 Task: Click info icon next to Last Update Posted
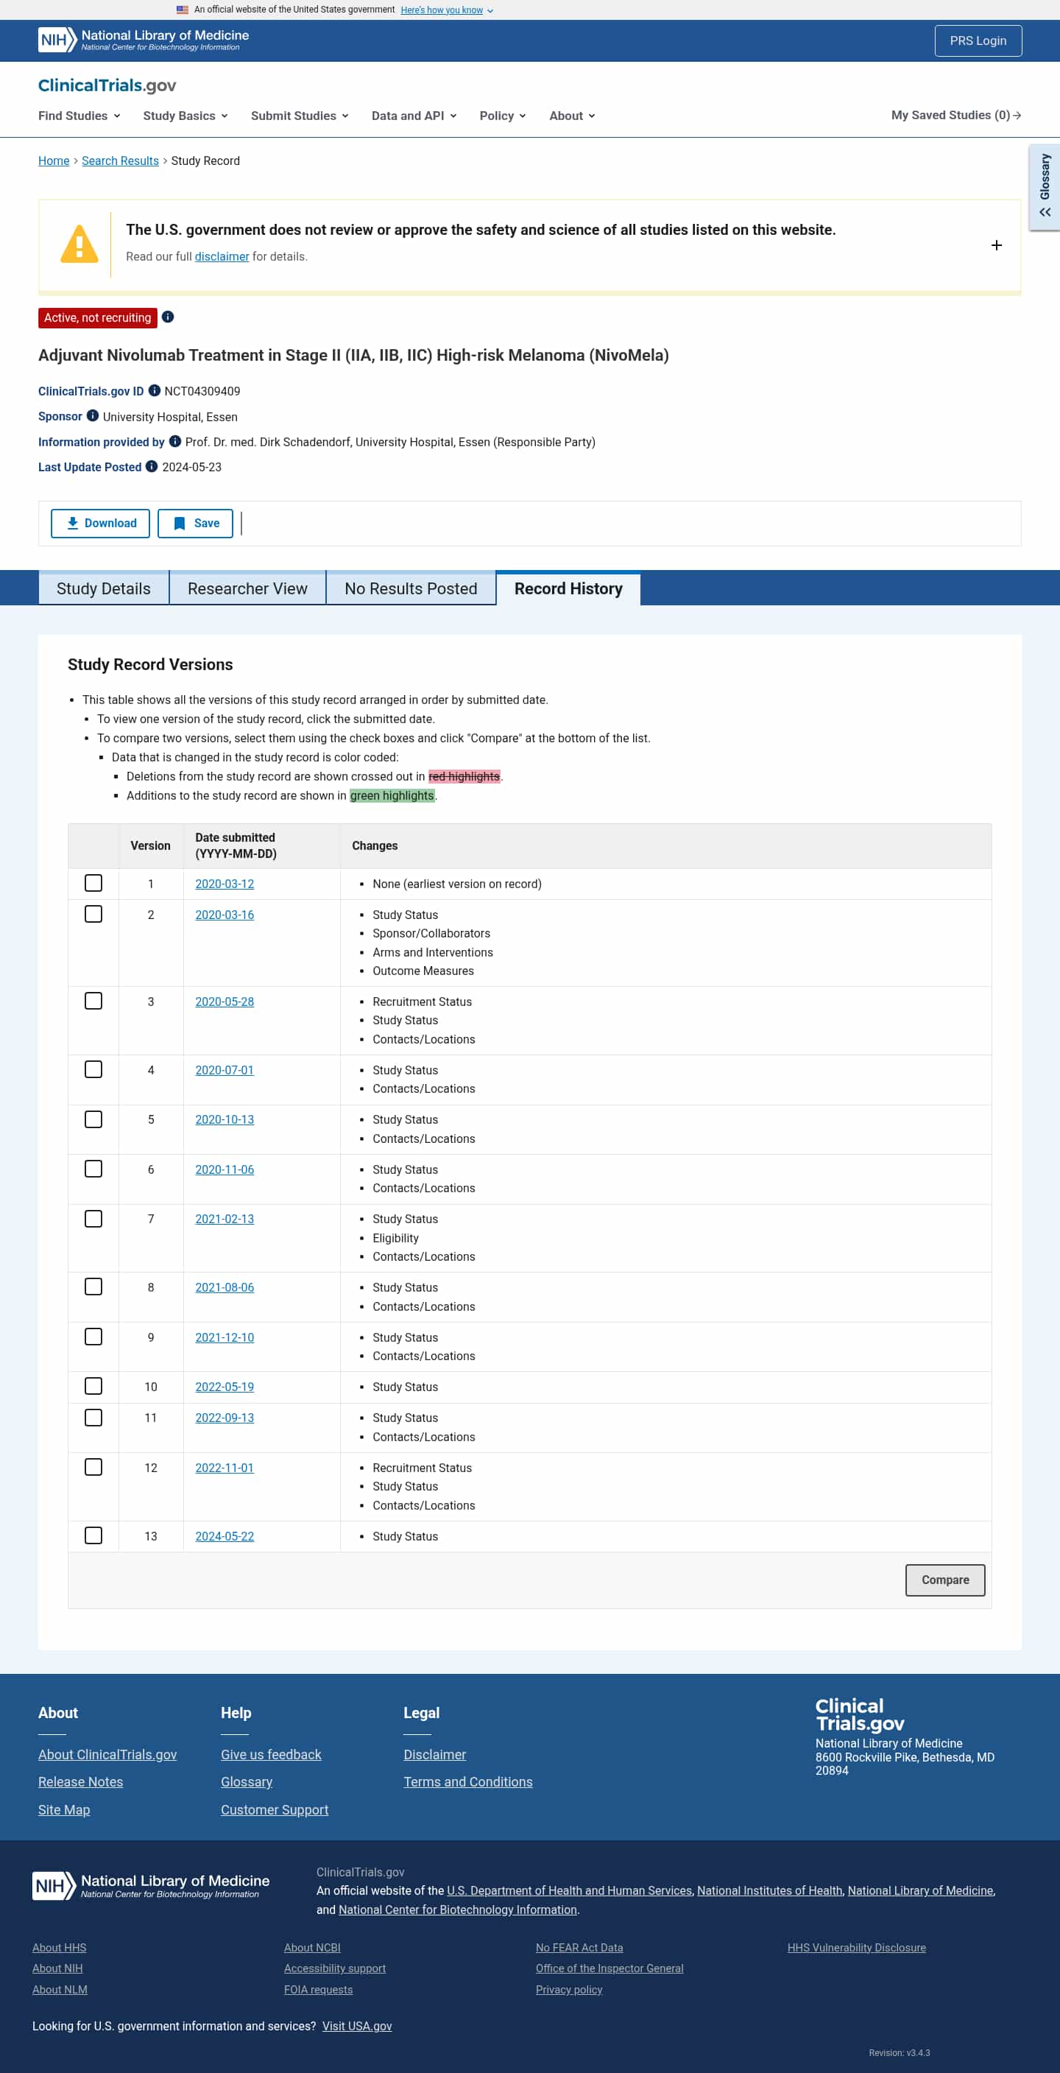pos(151,466)
